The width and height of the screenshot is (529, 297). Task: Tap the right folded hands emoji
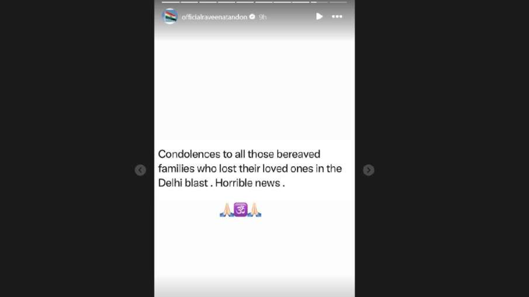coord(254,210)
